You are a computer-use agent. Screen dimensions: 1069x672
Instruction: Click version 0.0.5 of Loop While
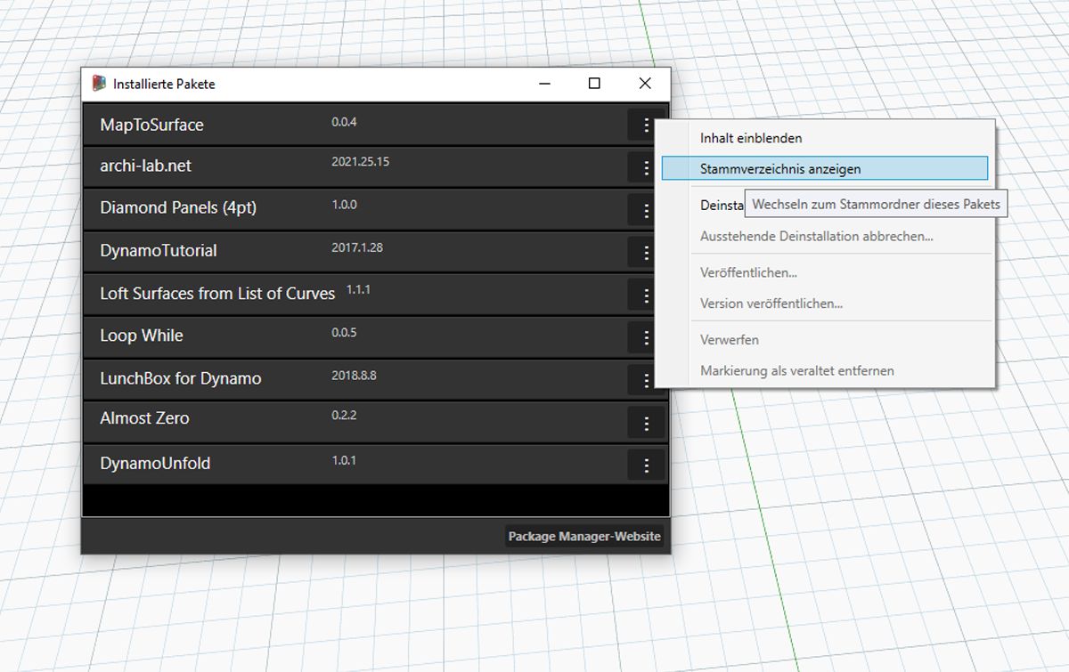coord(344,333)
